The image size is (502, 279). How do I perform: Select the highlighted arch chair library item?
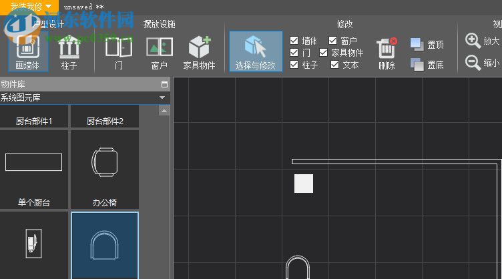tap(105, 245)
